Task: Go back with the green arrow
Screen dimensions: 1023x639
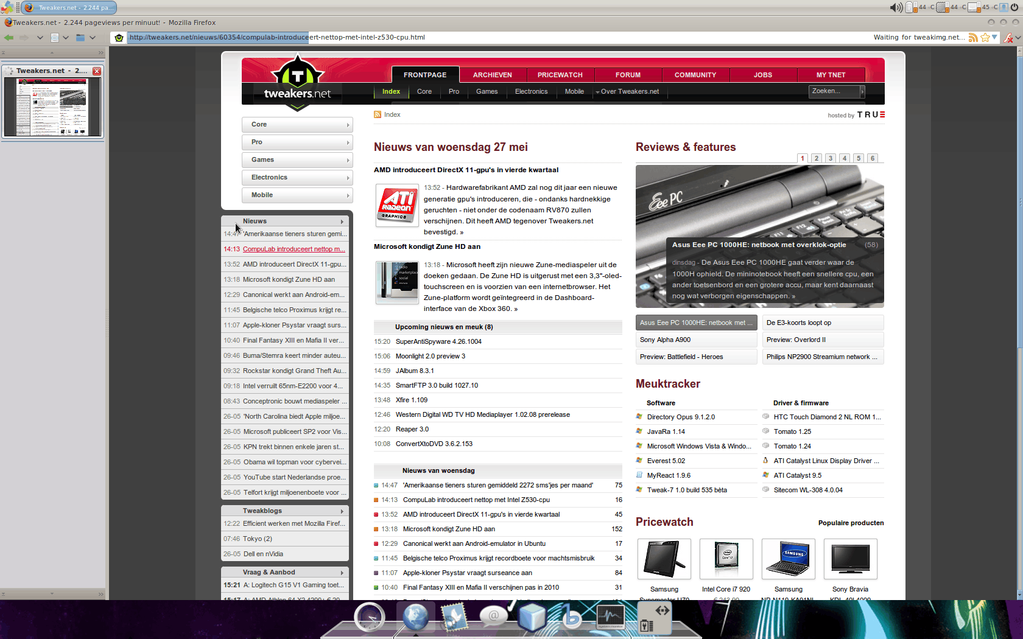Action: pos(9,38)
